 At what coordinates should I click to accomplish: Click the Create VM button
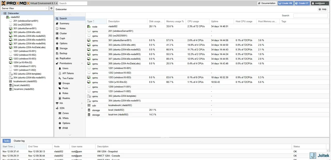(285, 3)
